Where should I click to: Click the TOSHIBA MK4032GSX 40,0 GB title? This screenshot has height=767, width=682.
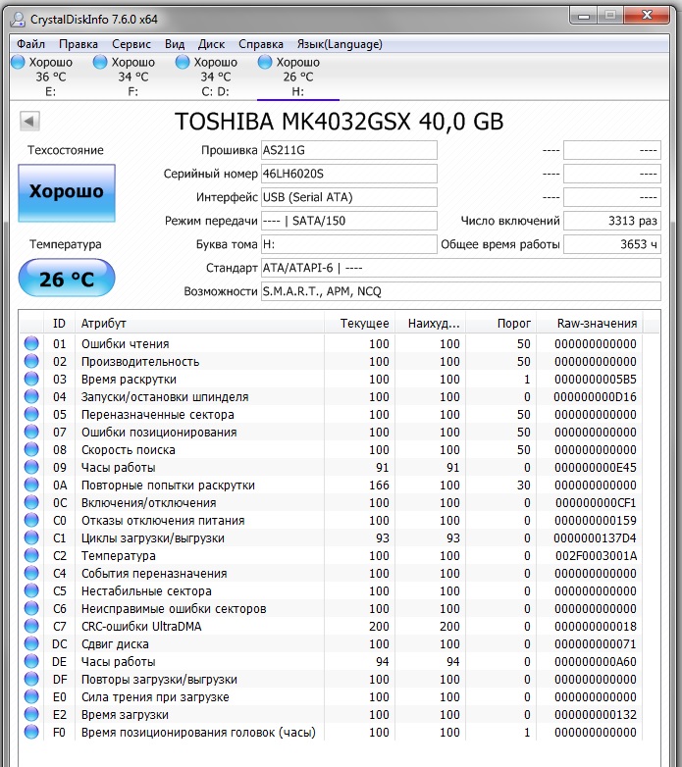pos(340,122)
